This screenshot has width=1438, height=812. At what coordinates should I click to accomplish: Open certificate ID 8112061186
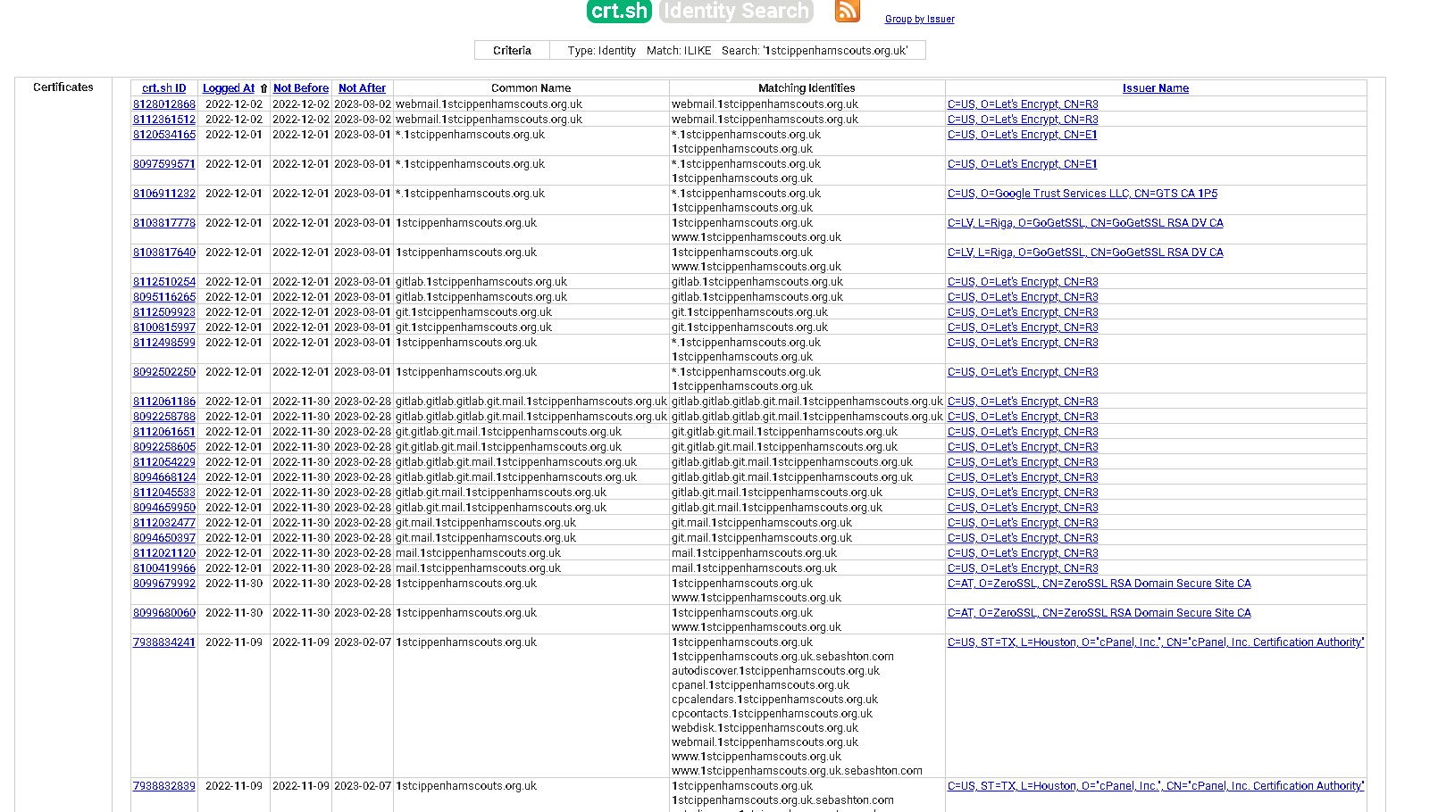tap(164, 402)
